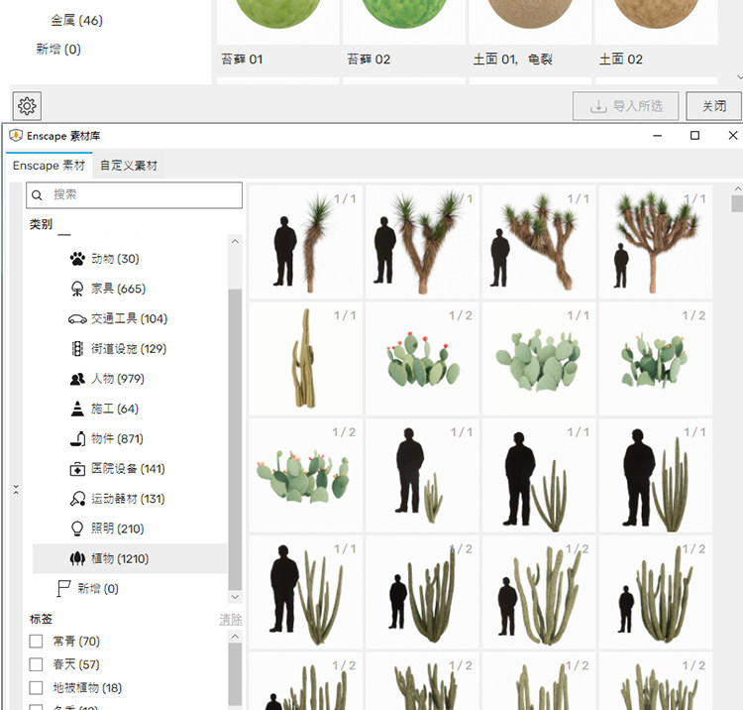Screen dimensions: 743x710
Task: Switch to Enscape 素材 tab
Action: pos(49,166)
